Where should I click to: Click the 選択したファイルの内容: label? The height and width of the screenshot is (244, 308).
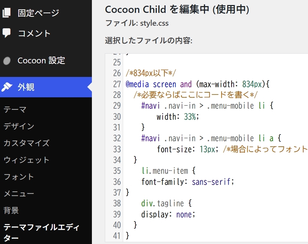pyautogui.click(x=149, y=40)
